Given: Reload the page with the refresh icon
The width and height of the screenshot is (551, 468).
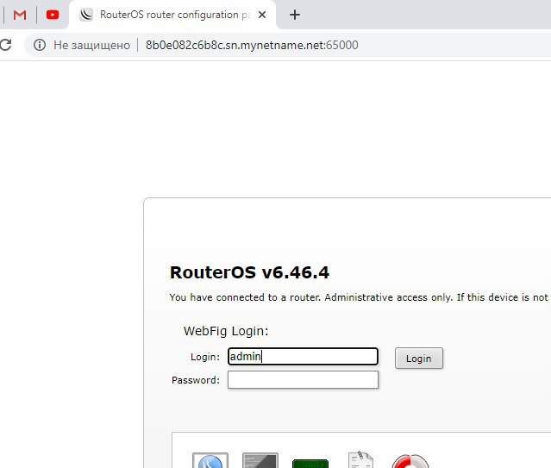Looking at the screenshot, I should 5,45.
